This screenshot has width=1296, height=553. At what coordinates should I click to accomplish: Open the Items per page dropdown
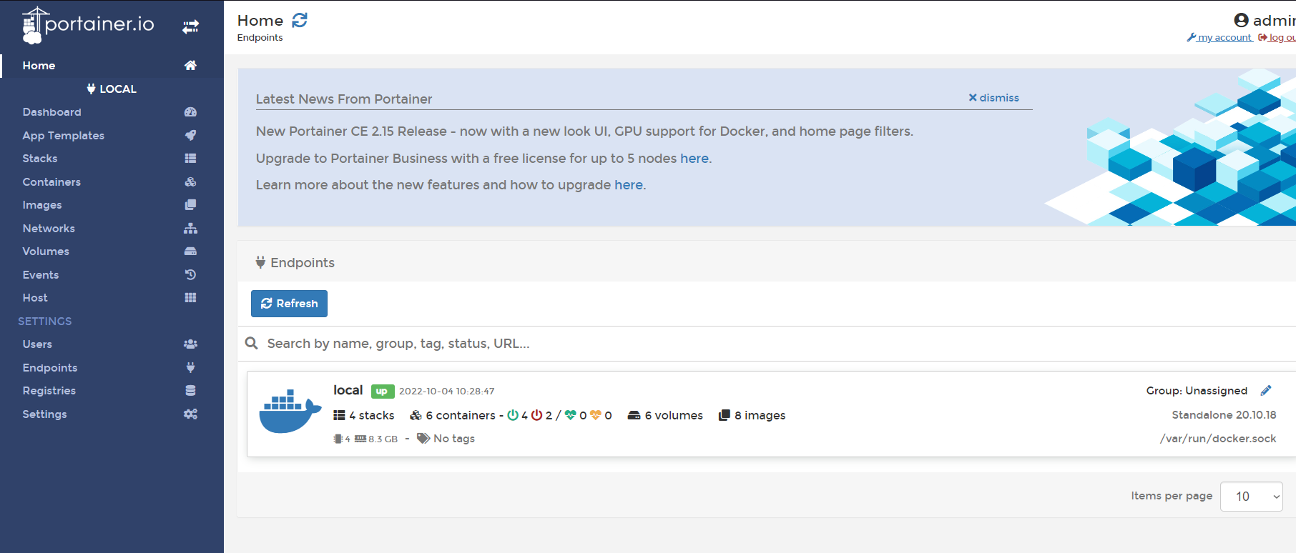(1251, 497)
